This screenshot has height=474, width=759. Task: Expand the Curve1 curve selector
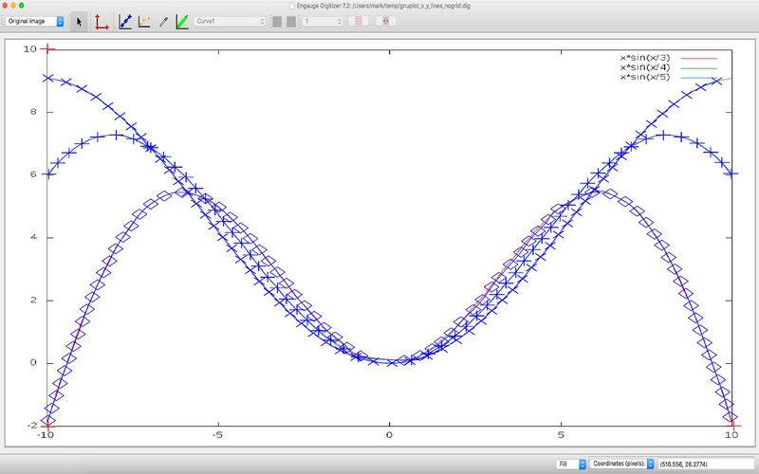[x=230, y=21]
